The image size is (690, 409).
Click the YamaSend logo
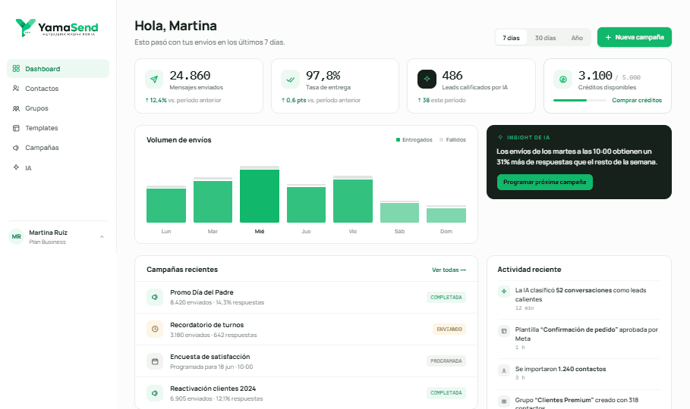[57, 28]
